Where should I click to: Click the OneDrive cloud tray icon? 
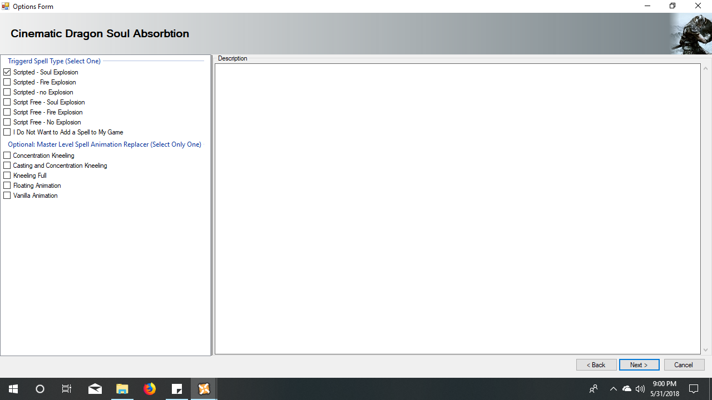(627, 389)
